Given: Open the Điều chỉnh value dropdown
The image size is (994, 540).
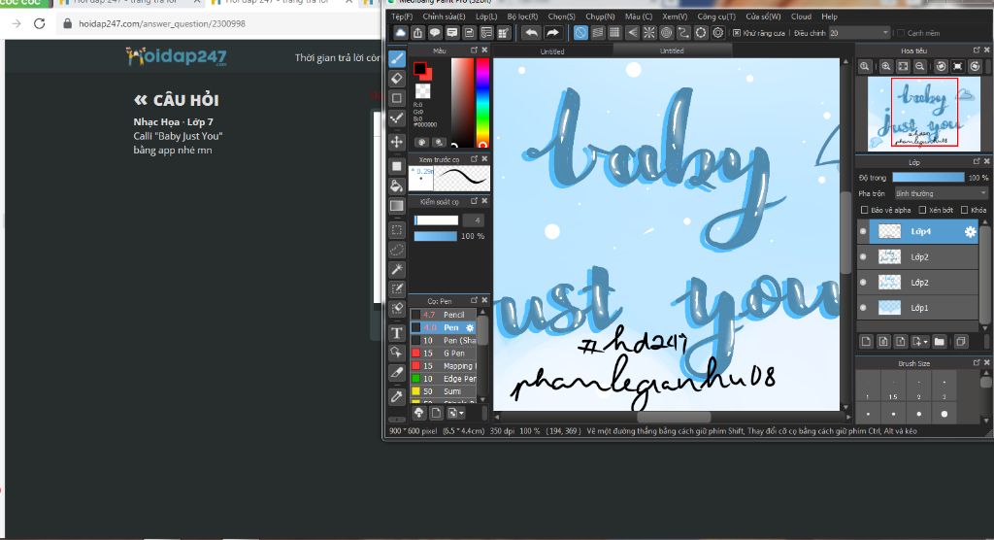Looking at the screenshot, I should point(885,33).
